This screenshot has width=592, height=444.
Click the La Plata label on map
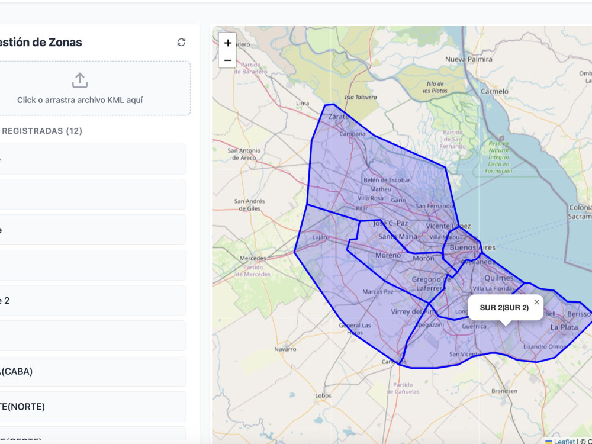[x=564, y=327]
